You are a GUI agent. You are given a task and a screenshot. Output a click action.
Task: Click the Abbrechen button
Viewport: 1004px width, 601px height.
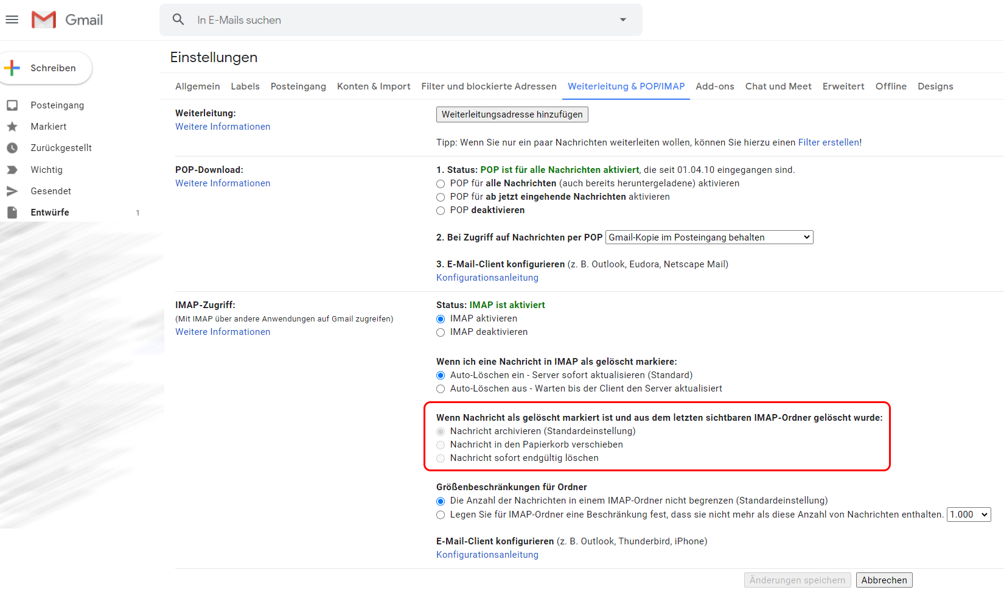coord(884,580)
